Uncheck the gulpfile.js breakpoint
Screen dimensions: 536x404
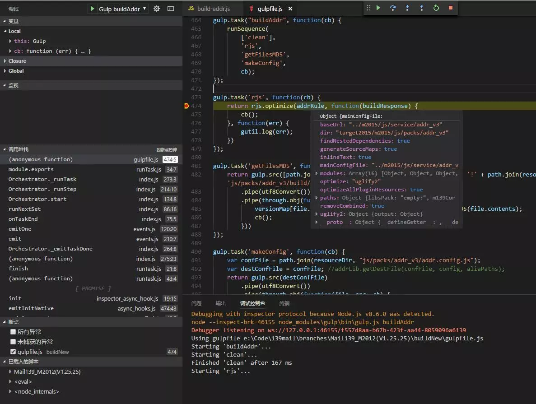(x=13, y=352)
